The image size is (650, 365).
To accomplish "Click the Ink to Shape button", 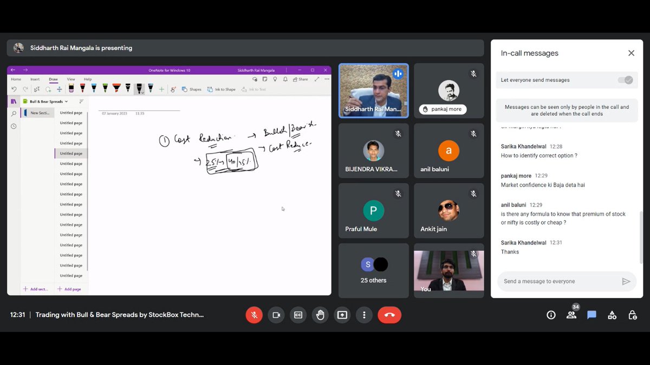I will (221, 89).
